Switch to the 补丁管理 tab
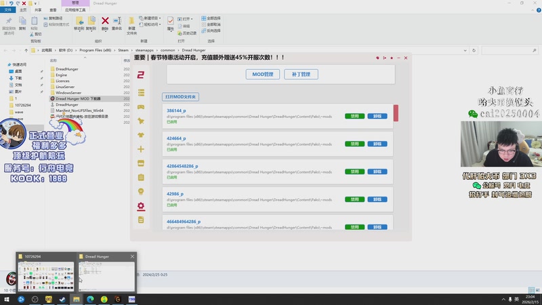This screenshot has height=305, width=542. (x=301, y=75)
